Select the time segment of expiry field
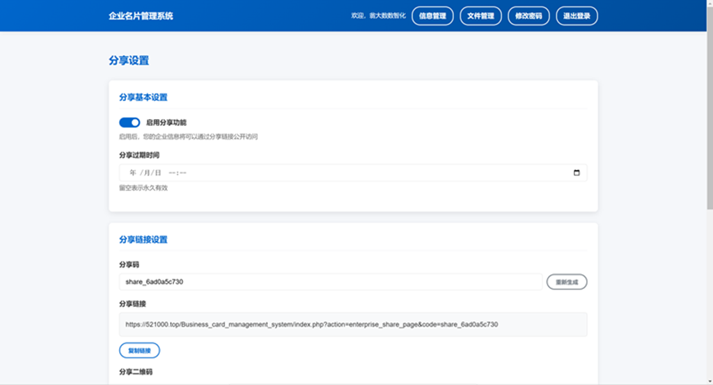The width and height of the screenshot is (713, 385). [x=178, y=173]
